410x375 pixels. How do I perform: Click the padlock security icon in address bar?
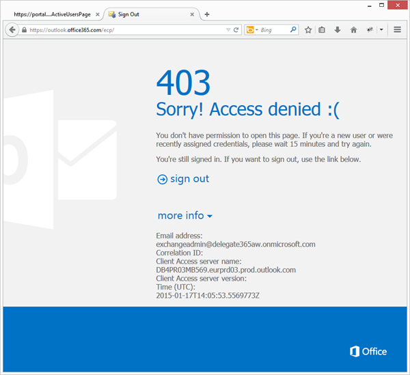pos(25,30)
